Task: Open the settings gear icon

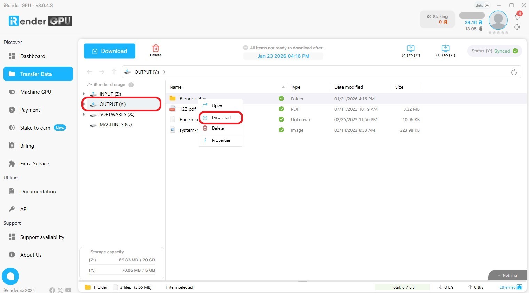Action: point(518,27)
